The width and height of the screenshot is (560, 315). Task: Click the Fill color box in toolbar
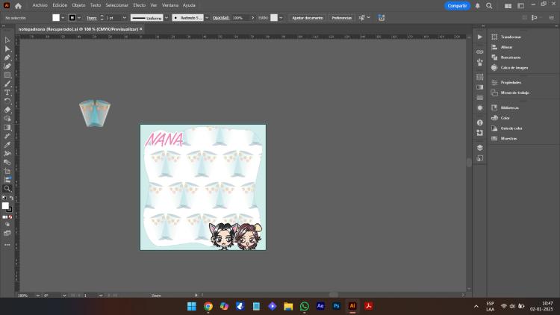[5, 206]
